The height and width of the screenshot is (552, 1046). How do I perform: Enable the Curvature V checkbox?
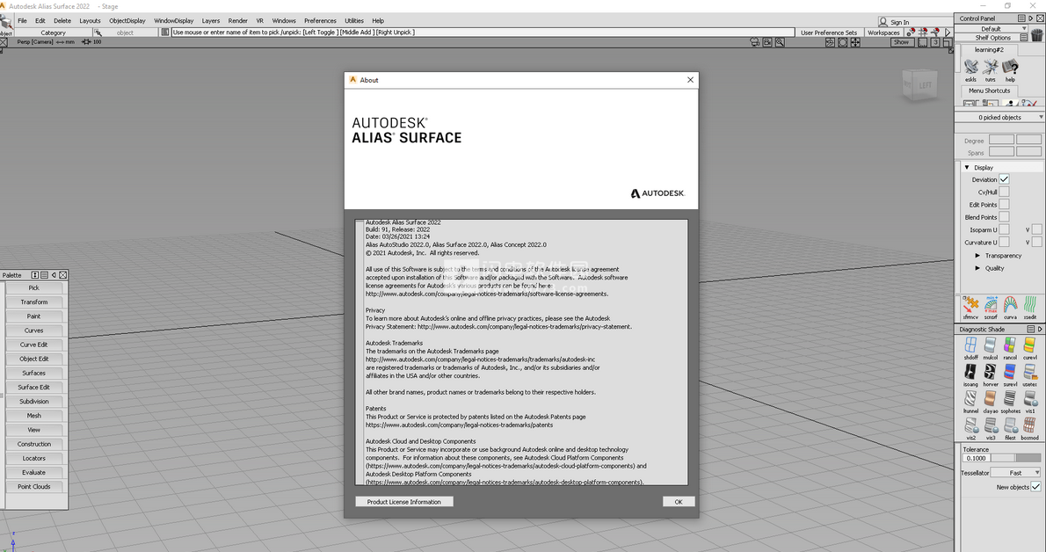[x=1036, y=243]
